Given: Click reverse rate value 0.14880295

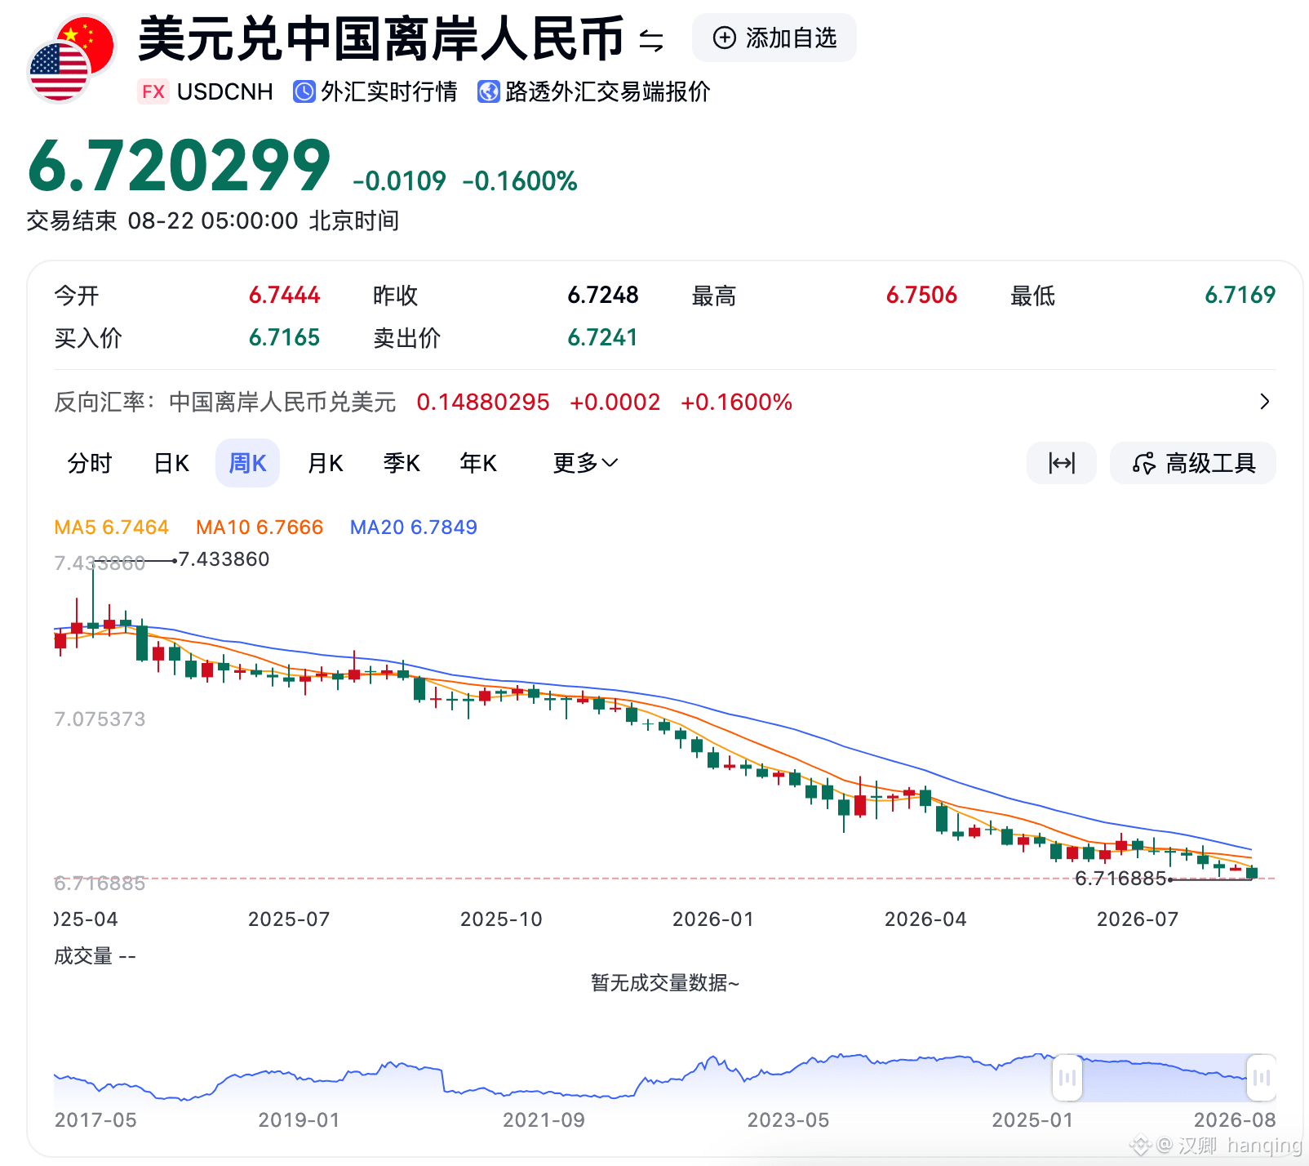Looking at the screenshot, I should [483, 402].
